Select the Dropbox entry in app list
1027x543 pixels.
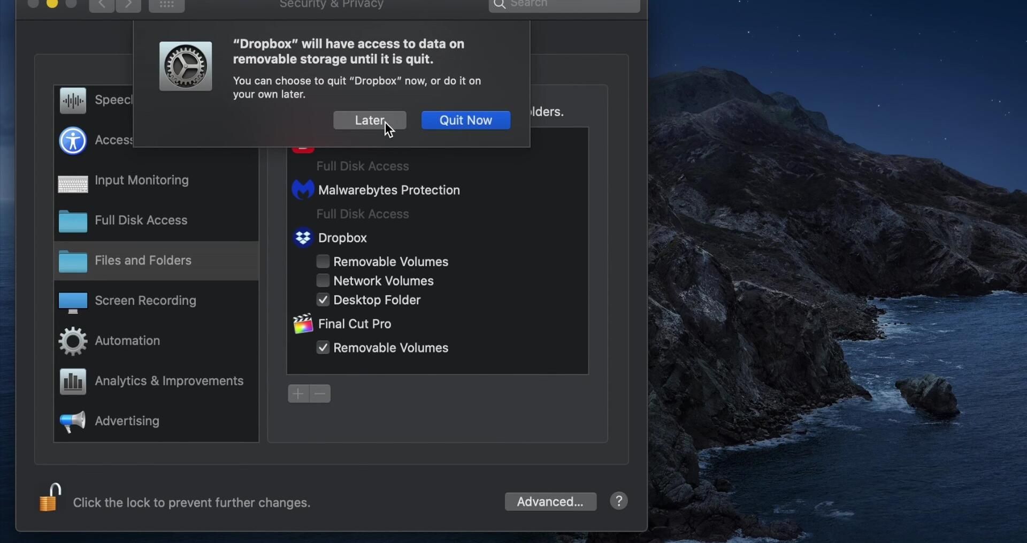pos(342,238)
